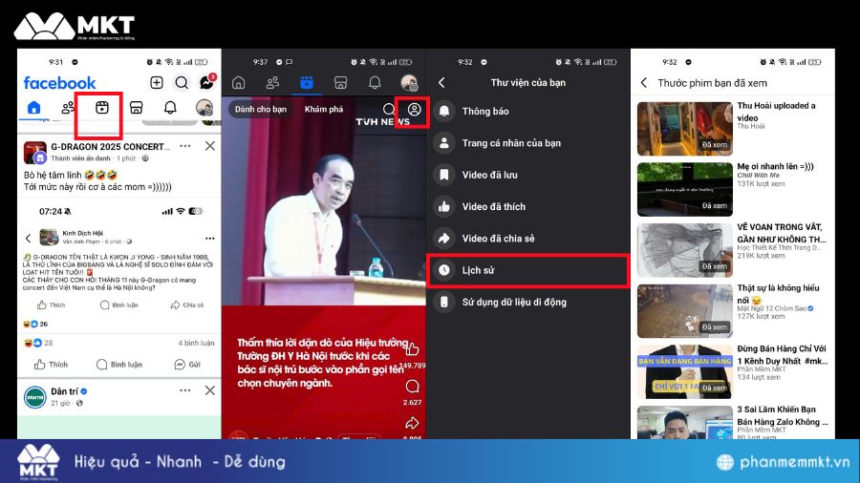Viewport: 860px width, 483px height.
Task: Open thumbnail of Thu Hoài uploaded video
Action: point(684,129)
